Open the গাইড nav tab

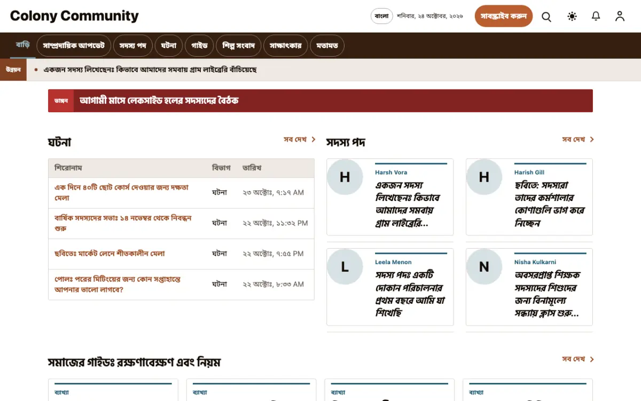tap(200, 45)
